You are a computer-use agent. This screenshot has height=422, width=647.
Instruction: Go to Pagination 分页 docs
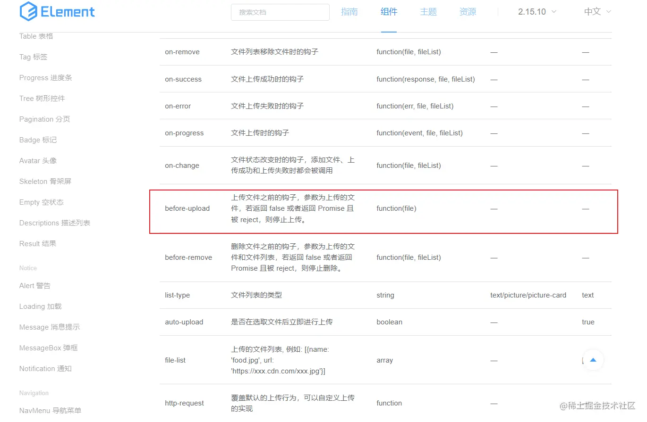point(44,119)
